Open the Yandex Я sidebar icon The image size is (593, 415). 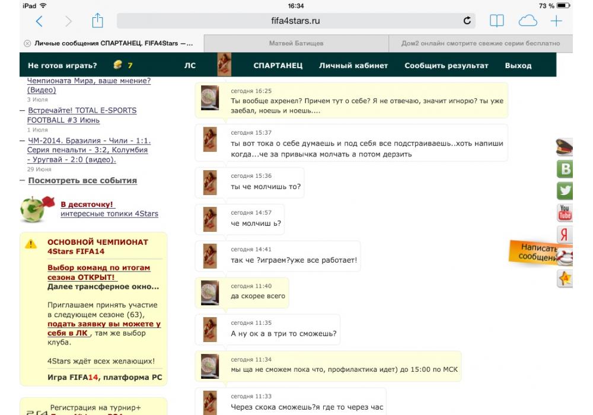coord(565,235)
